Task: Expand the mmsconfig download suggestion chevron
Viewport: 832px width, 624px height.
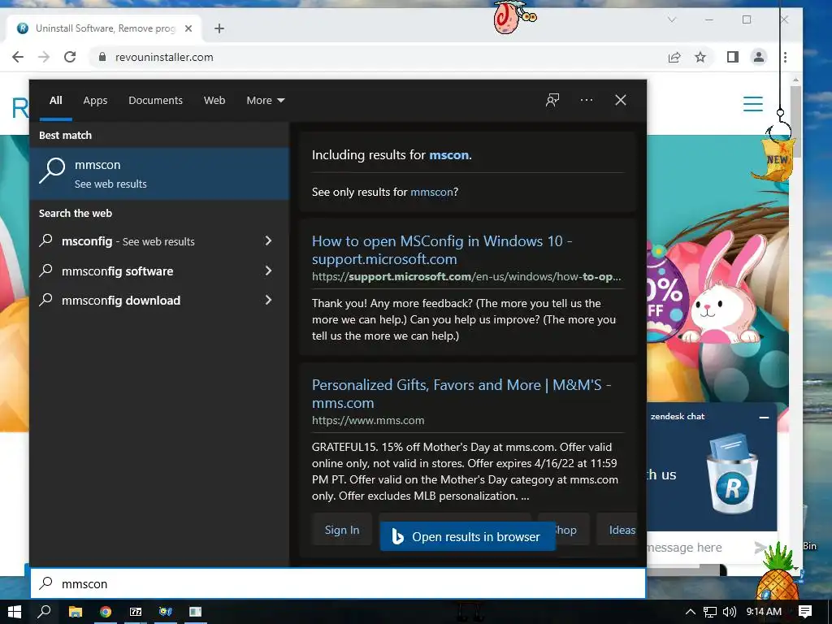Action: (x=268, y=300)
